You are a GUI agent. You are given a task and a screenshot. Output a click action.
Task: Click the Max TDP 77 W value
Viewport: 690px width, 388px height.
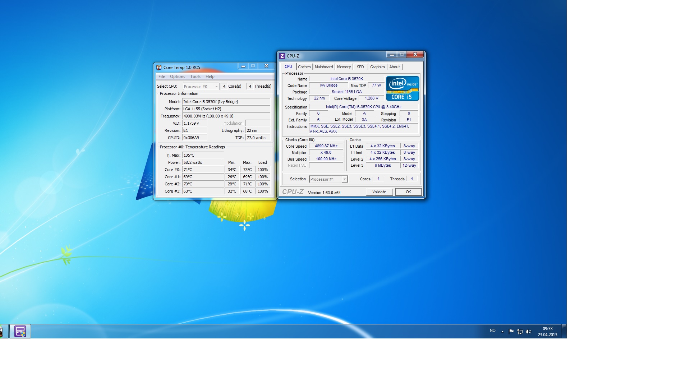376,86
